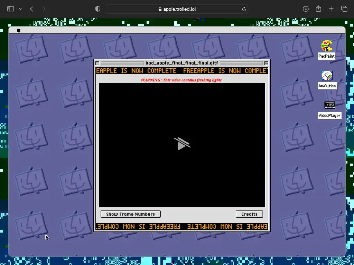Play the video with the center play icon

tap(182, 144)
